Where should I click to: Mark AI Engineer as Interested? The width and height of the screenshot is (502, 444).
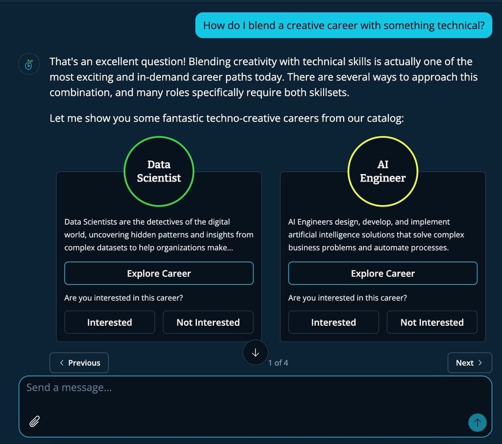pos(333,322)
